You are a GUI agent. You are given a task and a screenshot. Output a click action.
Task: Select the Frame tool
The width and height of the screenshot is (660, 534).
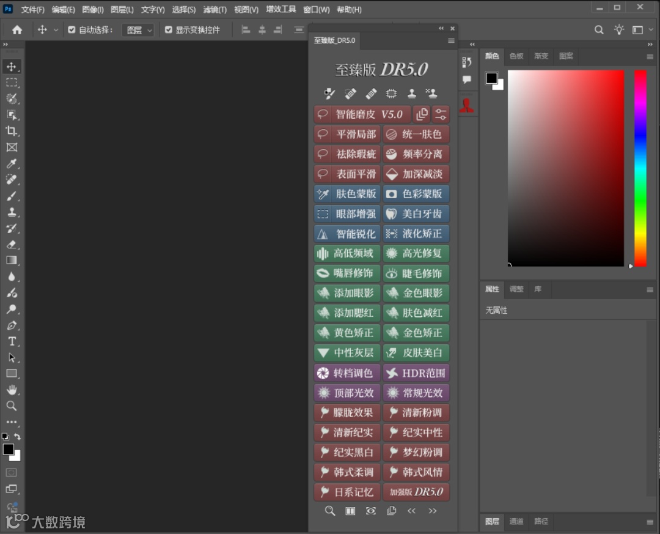click(x=12, y=147)
